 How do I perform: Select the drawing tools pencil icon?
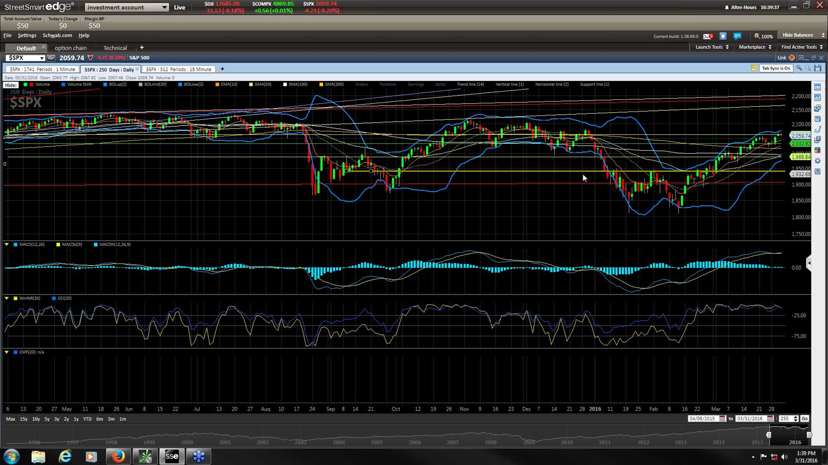pyautogui.click(x=817, y=130)
